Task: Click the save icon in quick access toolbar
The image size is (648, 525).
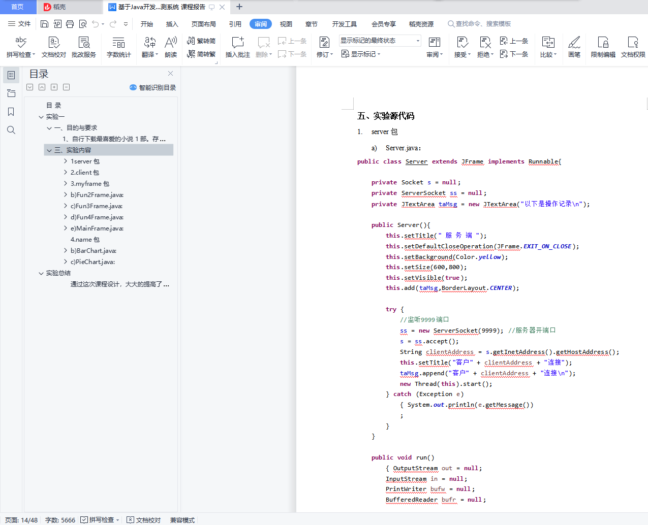Action: click(44, 24)
